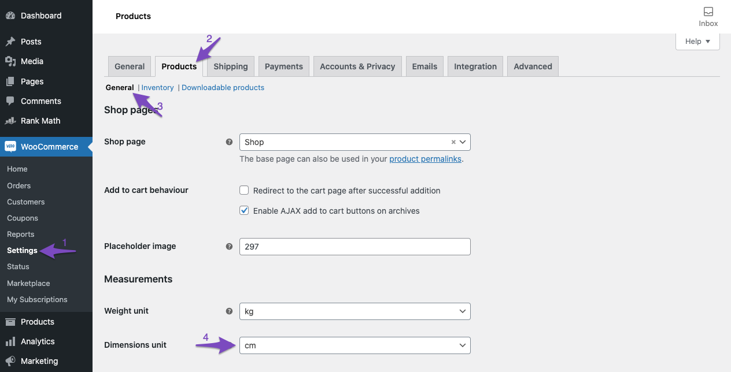Click the Dashboard gauge icon
The image size is (731, 372).
[x=10, y=16]
